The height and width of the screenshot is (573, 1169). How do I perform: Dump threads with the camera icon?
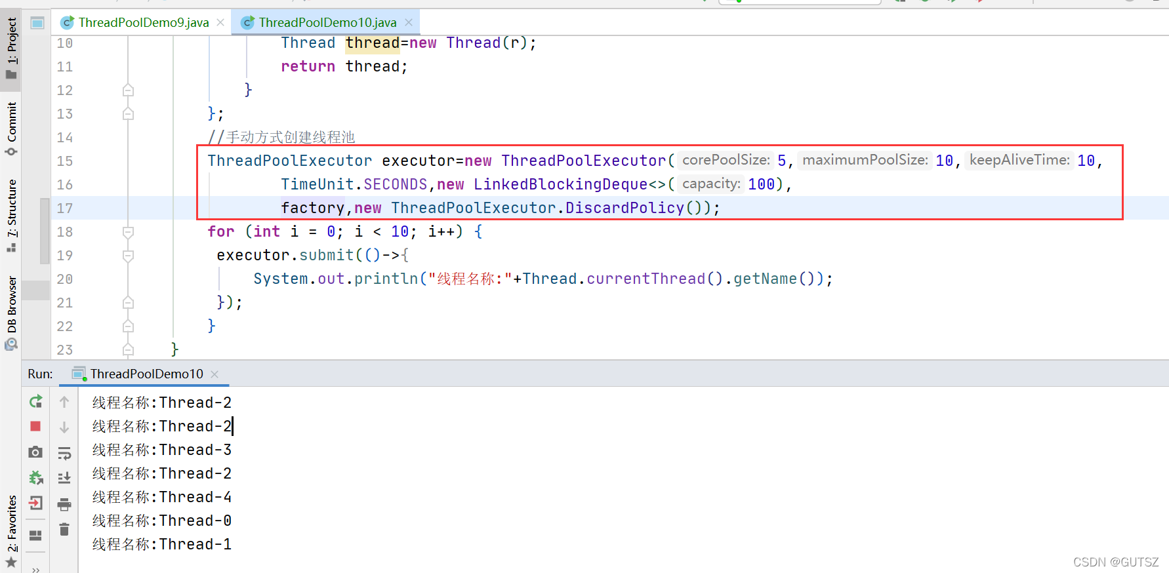[36, 452]
